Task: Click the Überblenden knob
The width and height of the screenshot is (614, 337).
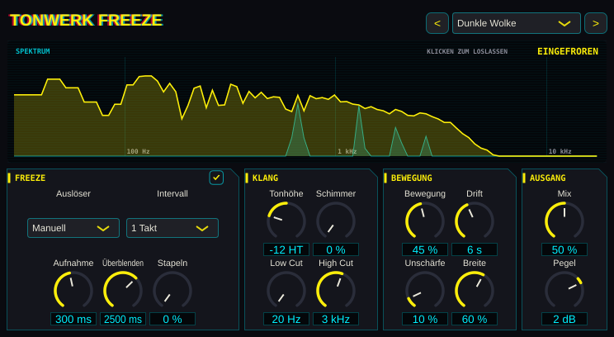Action: [x=123, y=291]
